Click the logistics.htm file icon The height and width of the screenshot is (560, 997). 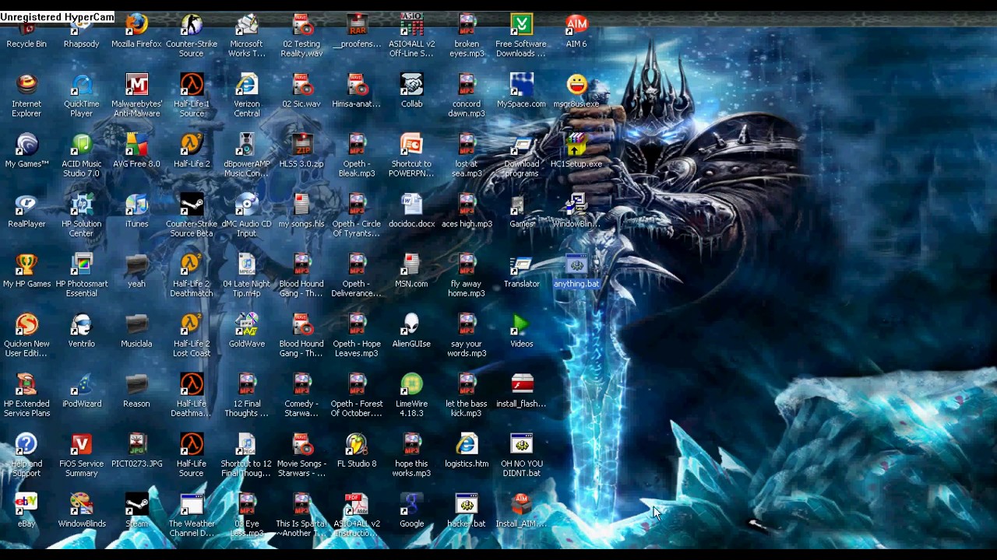(467, 450)
